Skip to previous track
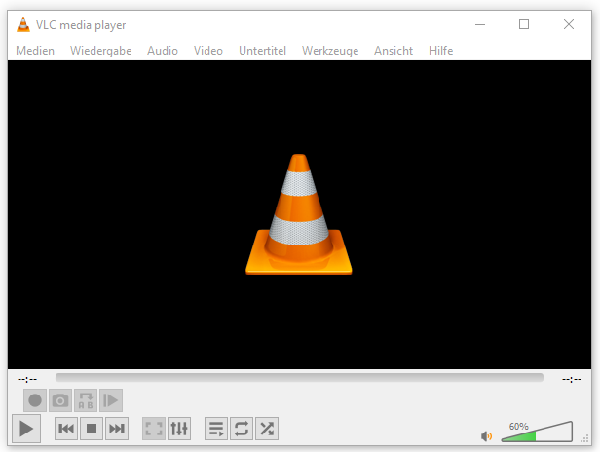 click(66, 429)
